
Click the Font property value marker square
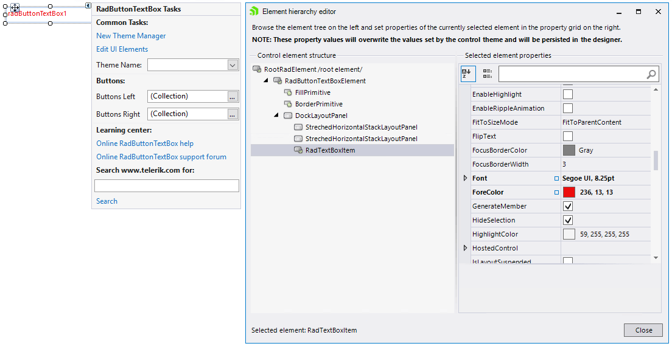tap(556, 179)
